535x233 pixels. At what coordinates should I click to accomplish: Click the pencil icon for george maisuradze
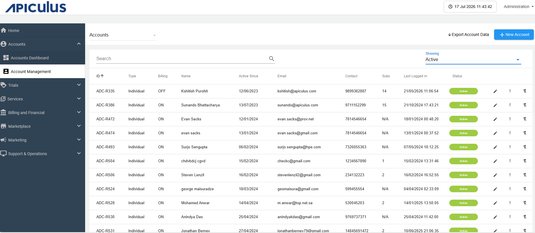(495, 189)
